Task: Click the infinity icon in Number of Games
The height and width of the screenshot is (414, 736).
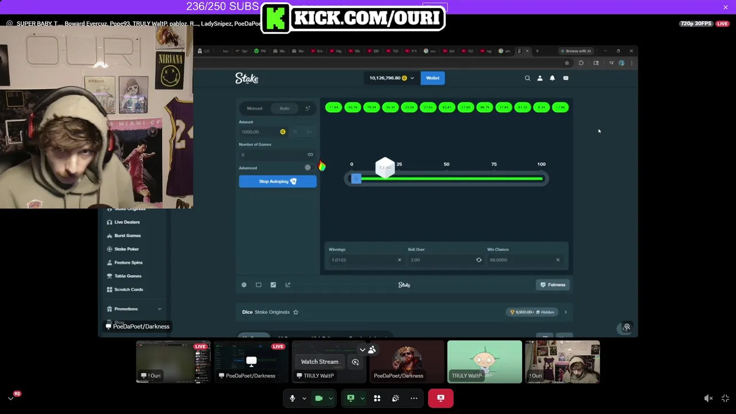Action: [310, 155]
